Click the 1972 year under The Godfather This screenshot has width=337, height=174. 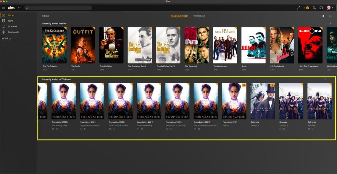tap(102, 70)
